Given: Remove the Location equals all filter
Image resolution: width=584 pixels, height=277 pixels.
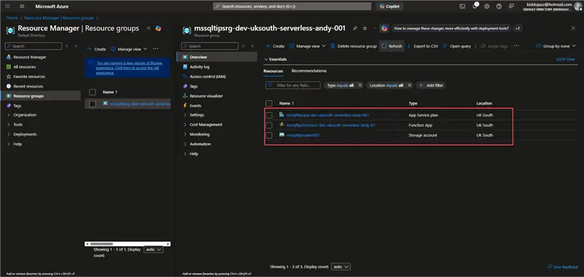Looking at the screenshot, I should click(409, 85).
